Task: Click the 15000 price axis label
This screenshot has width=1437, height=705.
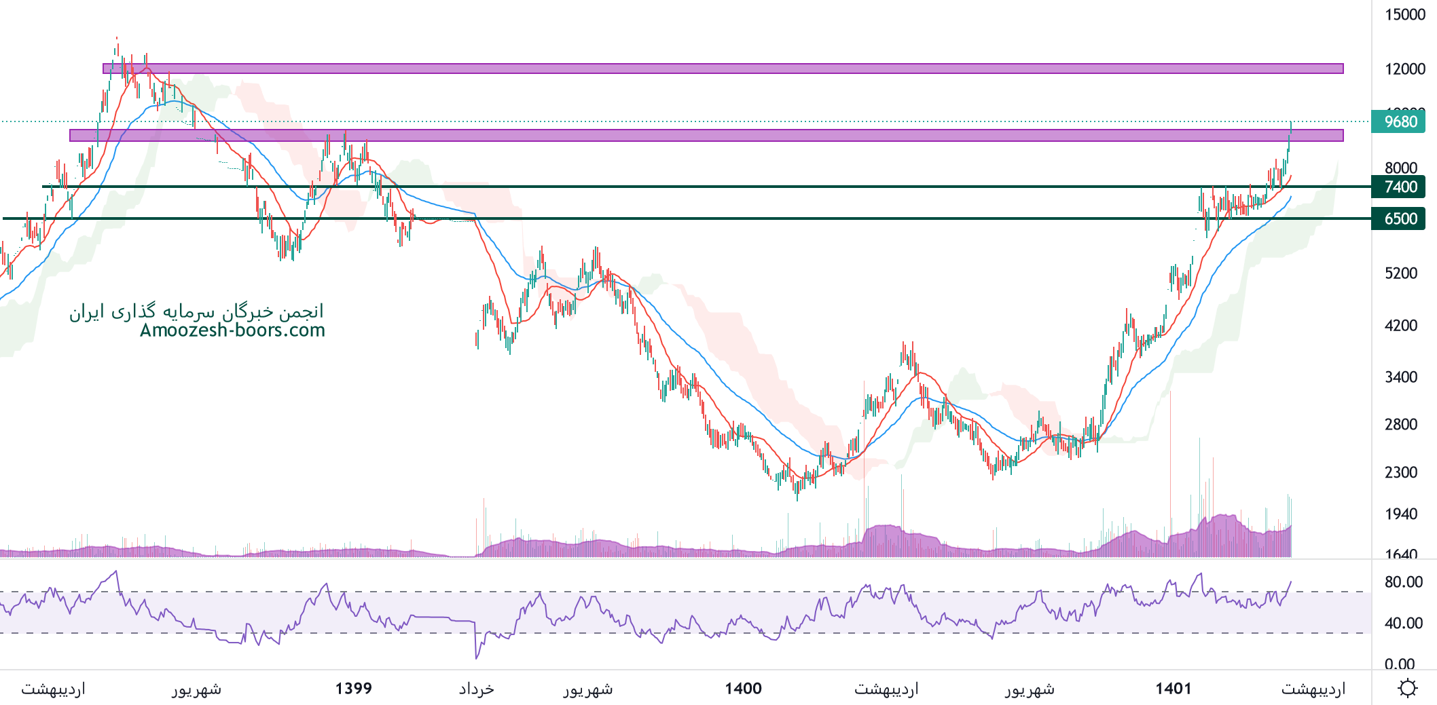Action: (x=1404, y=15)
